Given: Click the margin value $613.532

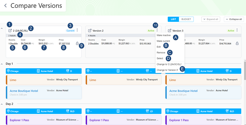Looking at the screenshot, I should pos(43,43).
